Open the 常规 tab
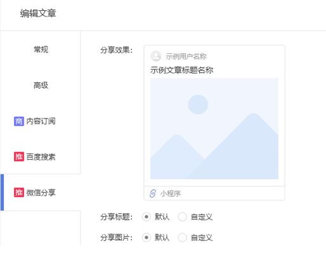 pos(41,49)
